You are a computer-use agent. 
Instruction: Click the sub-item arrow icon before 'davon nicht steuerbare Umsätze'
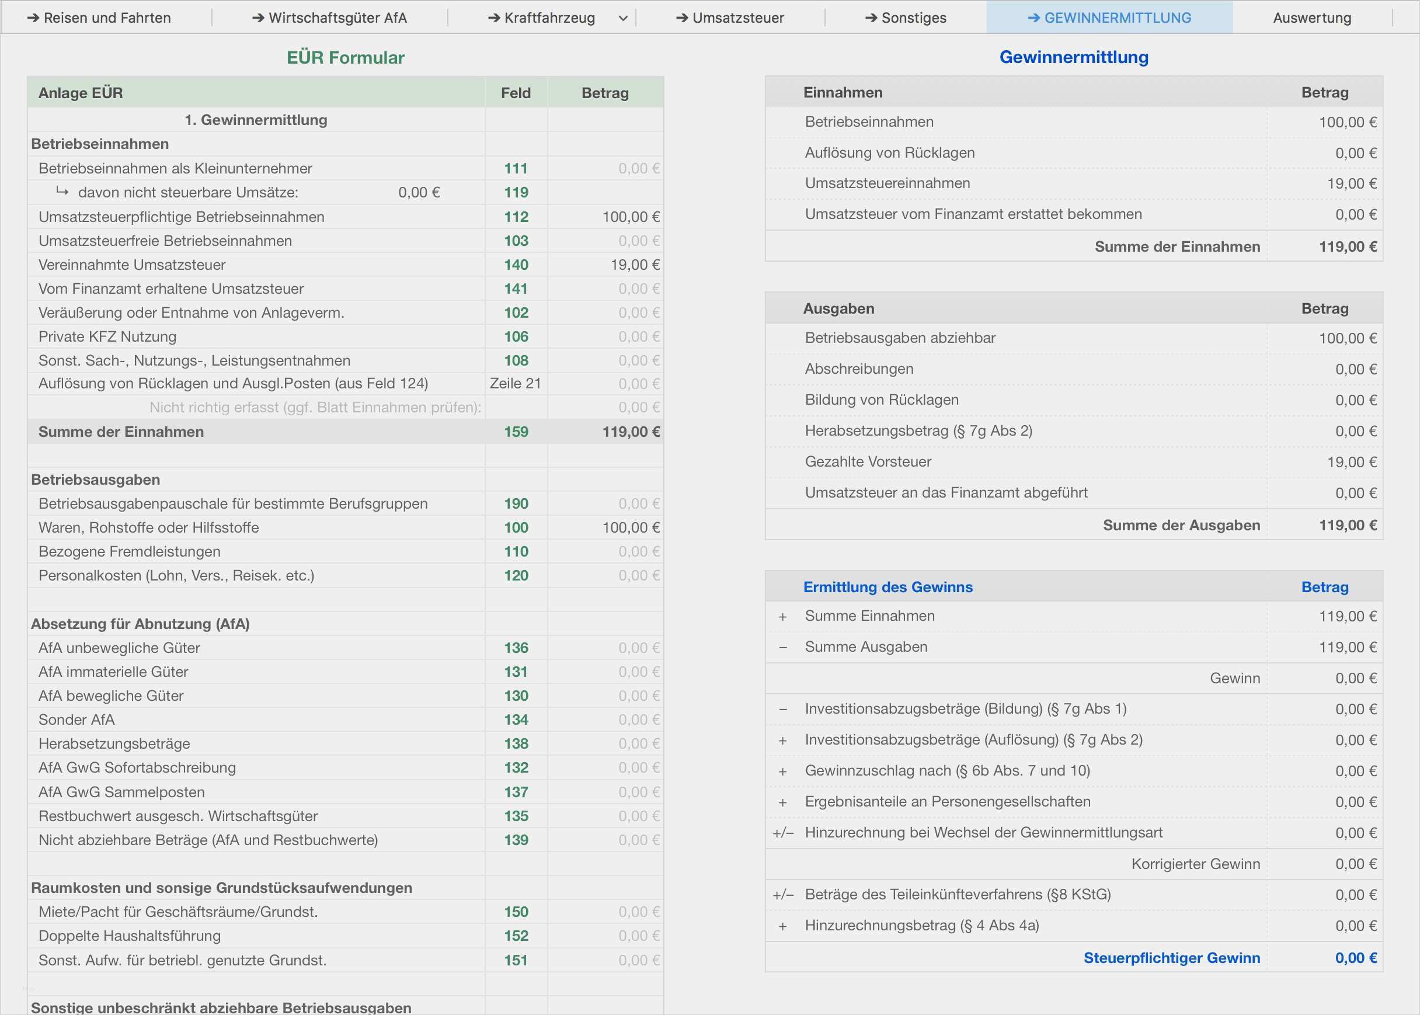(62, 191)
